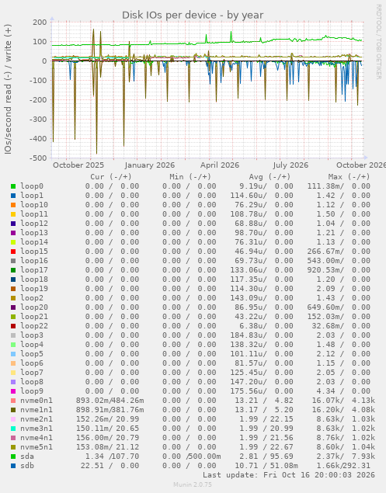Click the 'July 2026' x-axis label
386x493 pixels.
coord(290,165)
